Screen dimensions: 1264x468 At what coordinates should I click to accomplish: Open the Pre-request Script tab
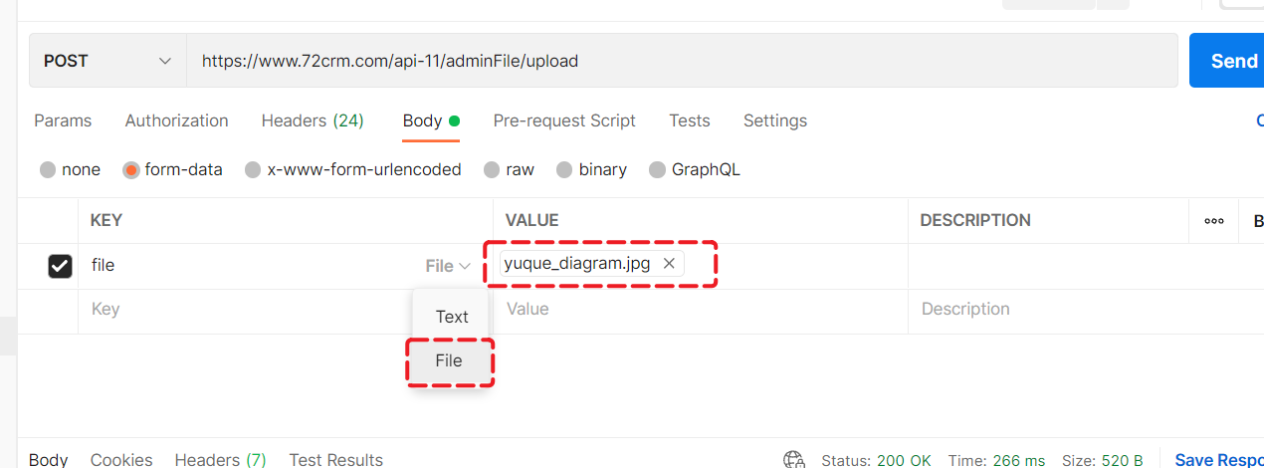(564, 120)
